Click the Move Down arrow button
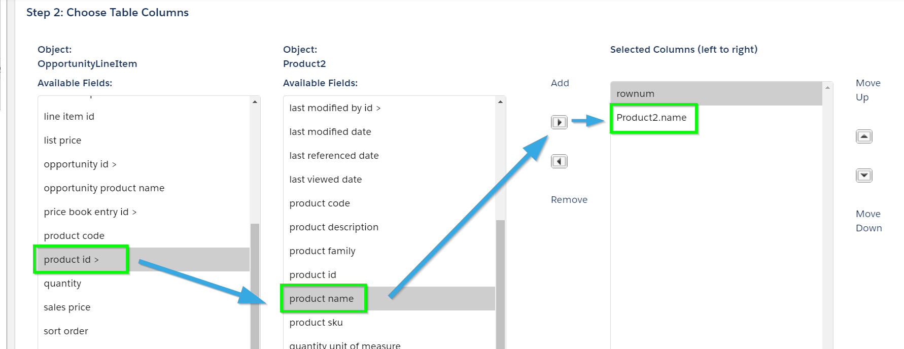904x349 pixels. pyautogui.click(x=864, y=176)
